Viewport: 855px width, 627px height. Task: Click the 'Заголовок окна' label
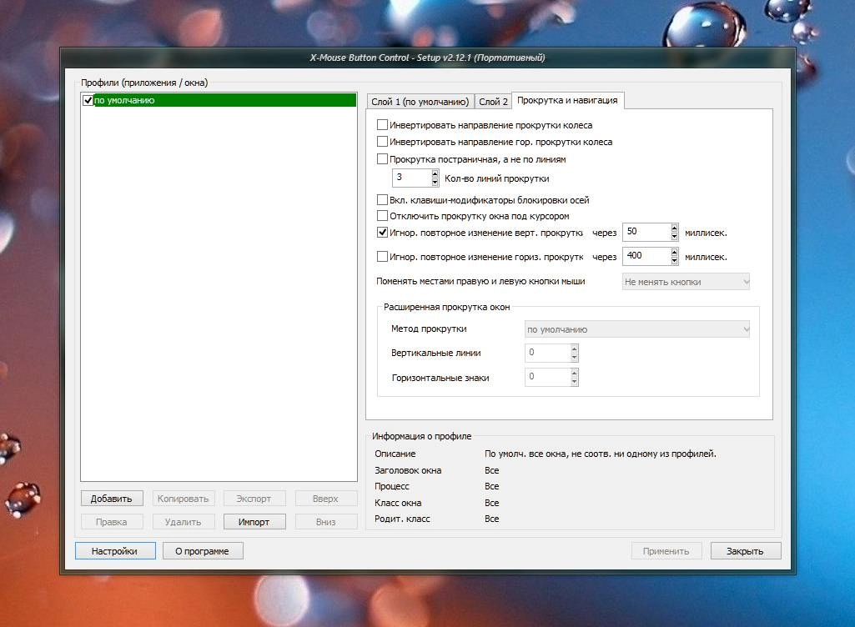[x=408, y=470]
